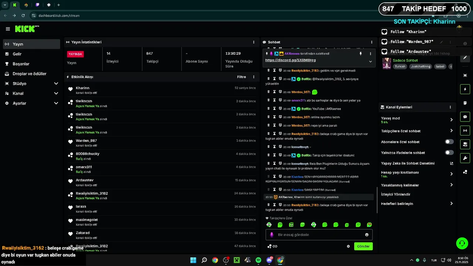The height and width of the screenshot is (266, 473).
Task: Insert the first green follower emote
Action: pyautogui.click(x=269, y=225)
